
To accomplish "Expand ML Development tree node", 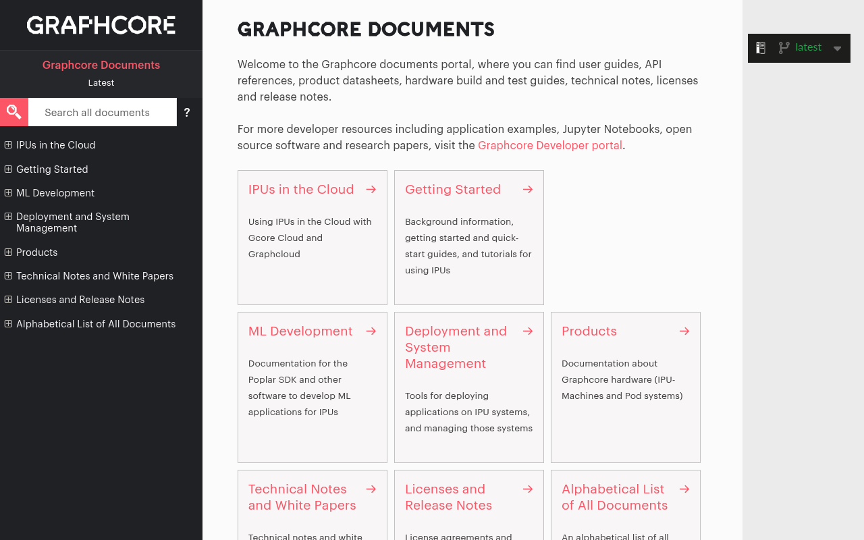I will [8, 192].
